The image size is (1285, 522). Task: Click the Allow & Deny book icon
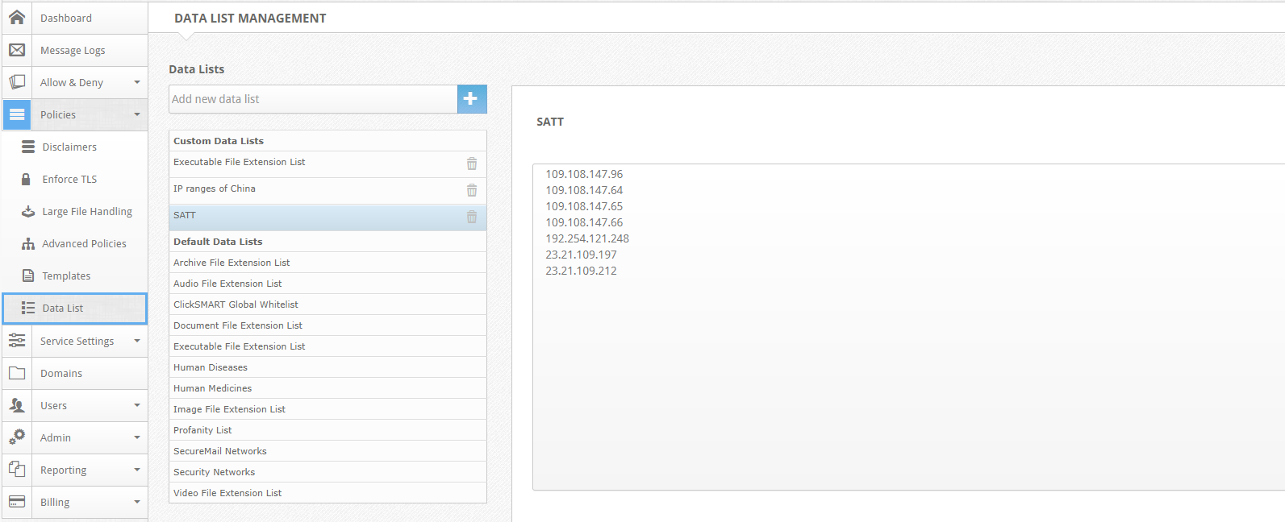click(17, 82)
